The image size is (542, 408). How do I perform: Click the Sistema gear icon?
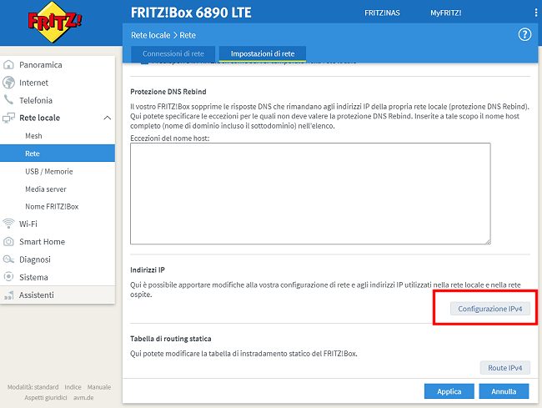pos(8,277)
